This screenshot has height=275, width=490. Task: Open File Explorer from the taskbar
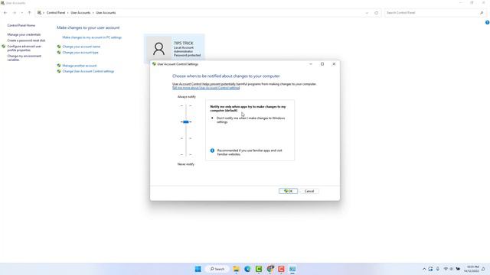coord(236,269)
